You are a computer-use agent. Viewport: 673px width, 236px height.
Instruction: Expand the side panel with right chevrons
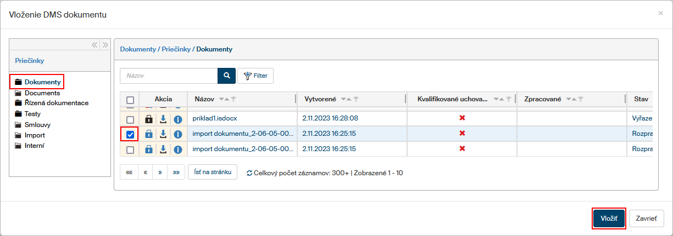(105, 45)
